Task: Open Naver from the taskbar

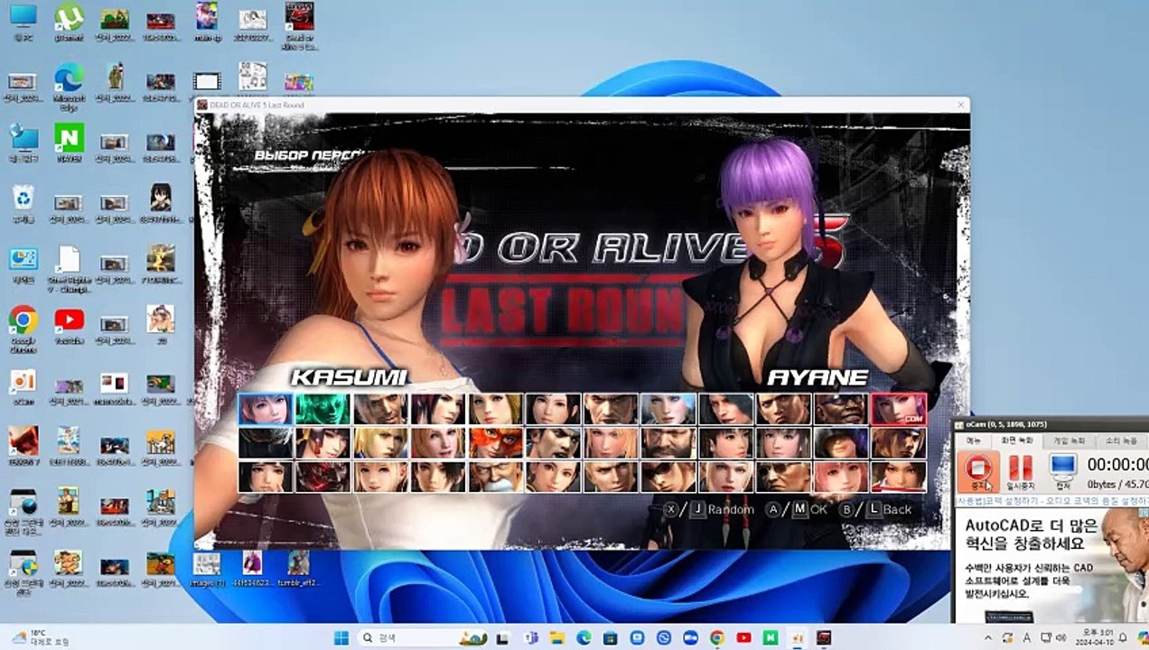Action: pyautogui.click(x=771, y=637)
